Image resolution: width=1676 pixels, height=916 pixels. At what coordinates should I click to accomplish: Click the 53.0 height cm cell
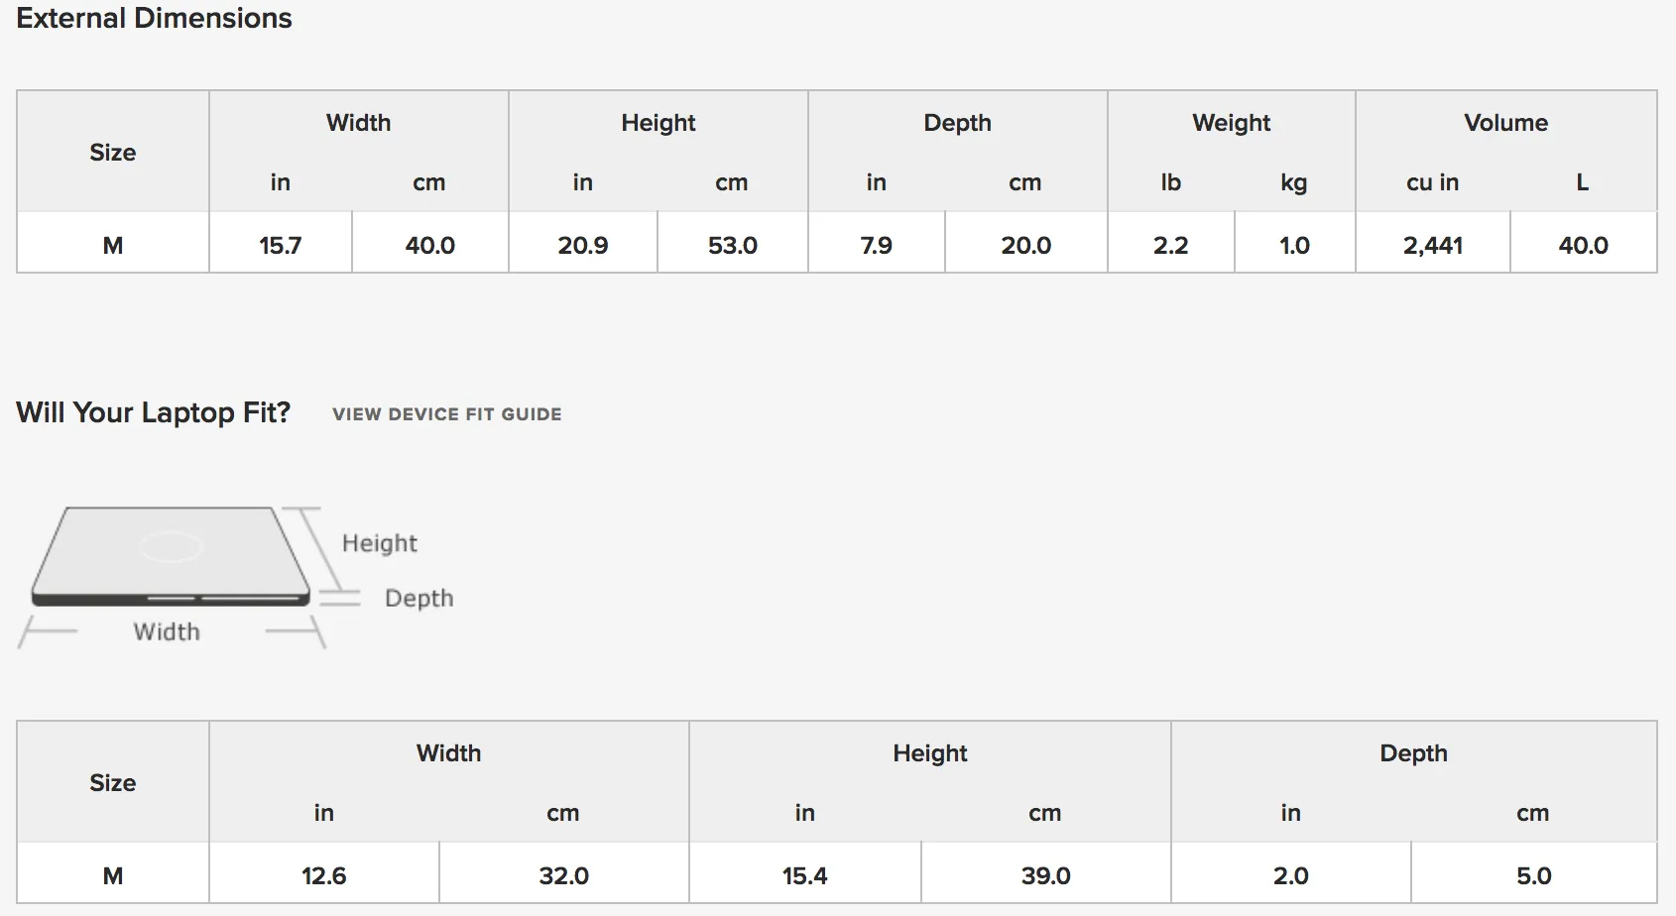[733, 245]
